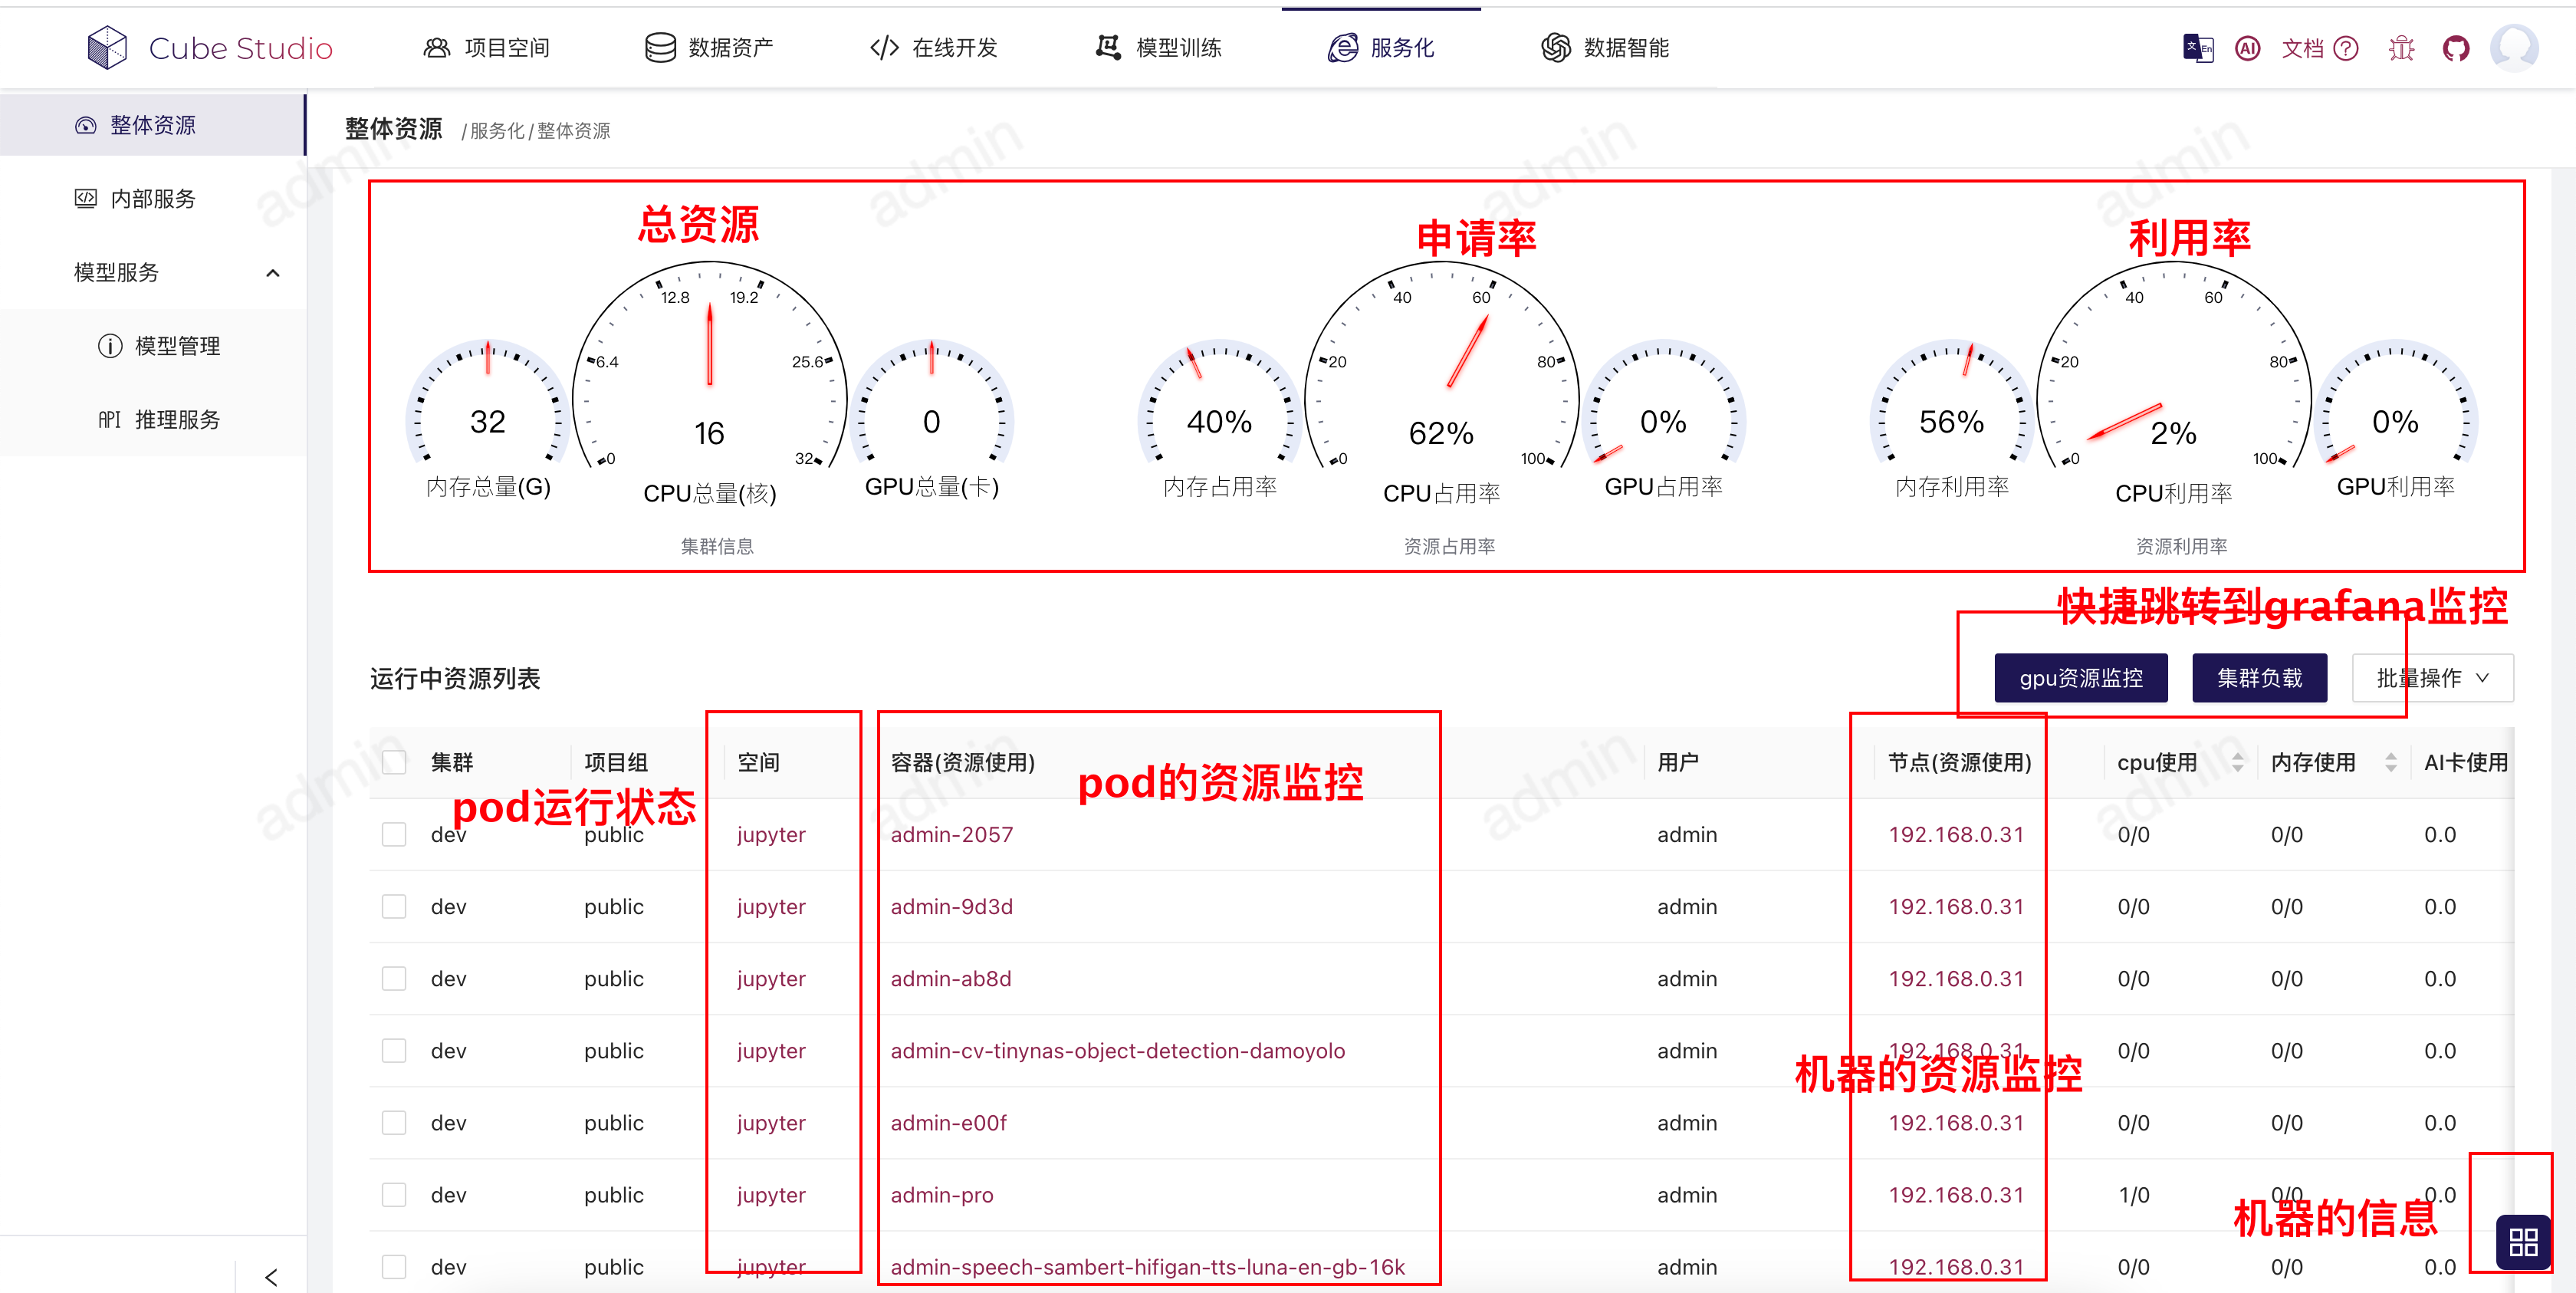Sort by the cpu使用 column arrows
The height and width of the screenshot is (1293, 2576).
click(2238, 762)
